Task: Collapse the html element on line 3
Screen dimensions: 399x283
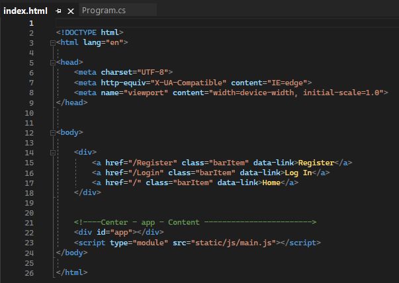Action: pyautogui.click(x=53, y=43)
